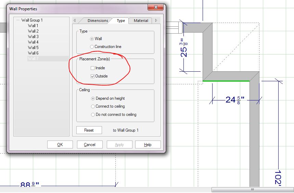Viewport: 294px width, 193px height.
Task: Switch to the Dimensions tab
Action: pyautogui.click(x=98, y=21)
